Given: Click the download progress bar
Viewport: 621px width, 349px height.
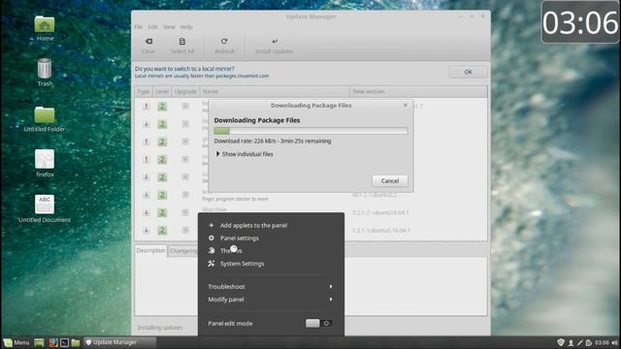Looking at the screenshot, I should pos(310,131).
